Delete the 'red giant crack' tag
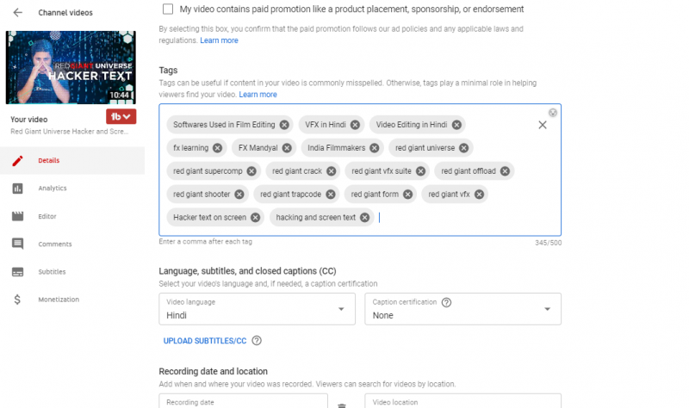 pos(332,171)
